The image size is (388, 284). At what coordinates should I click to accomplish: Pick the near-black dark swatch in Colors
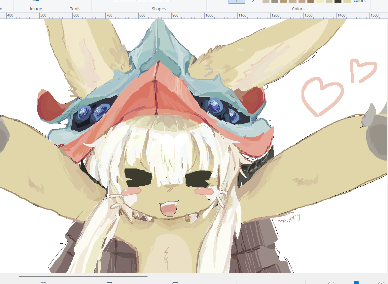(338, 1)
